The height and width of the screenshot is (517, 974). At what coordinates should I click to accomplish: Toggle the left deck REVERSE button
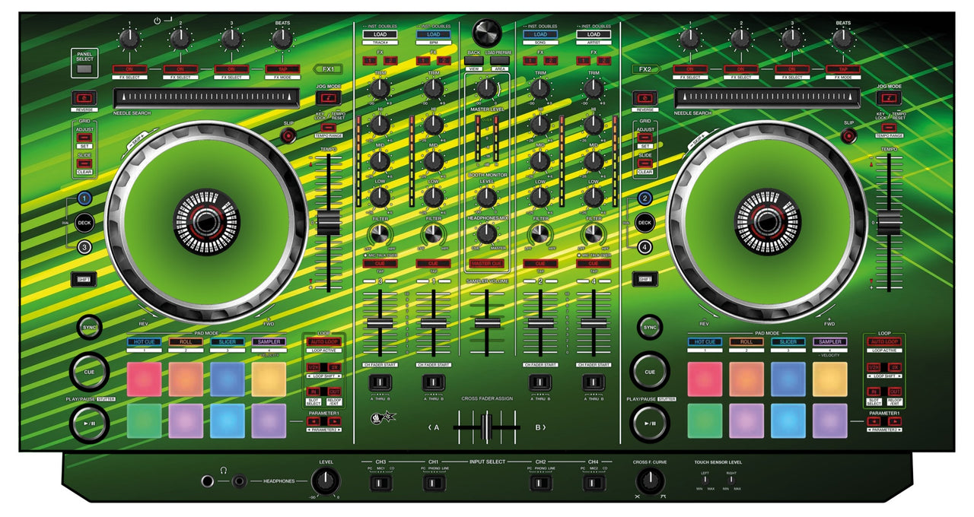(x=84, y=98)
